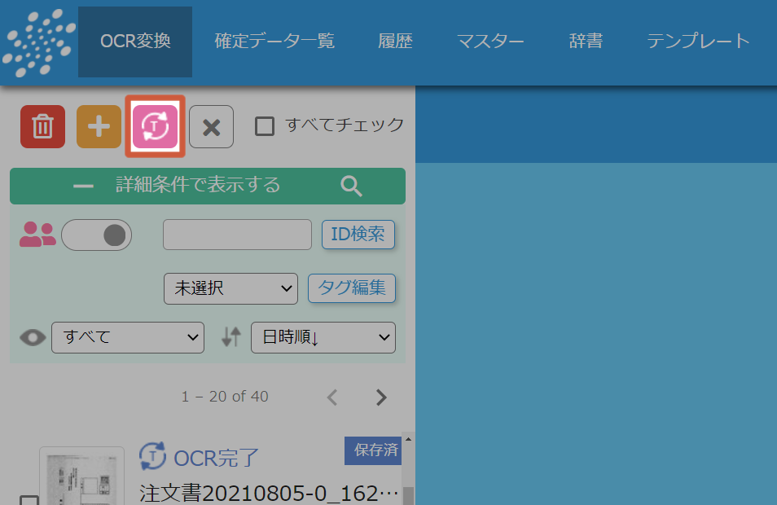
Task: Click the 1 – 20 of 40 page counter
Action: [x=225, y=397]
